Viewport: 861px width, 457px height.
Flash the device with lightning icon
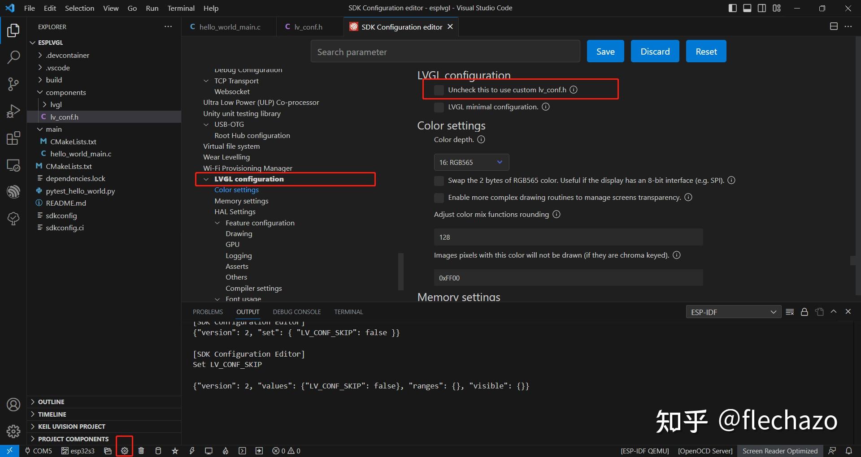[x=192, y=451]
